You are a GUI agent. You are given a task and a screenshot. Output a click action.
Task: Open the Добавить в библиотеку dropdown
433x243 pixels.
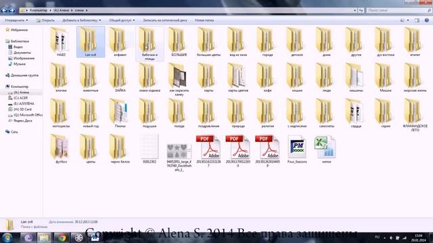[81, 20]
